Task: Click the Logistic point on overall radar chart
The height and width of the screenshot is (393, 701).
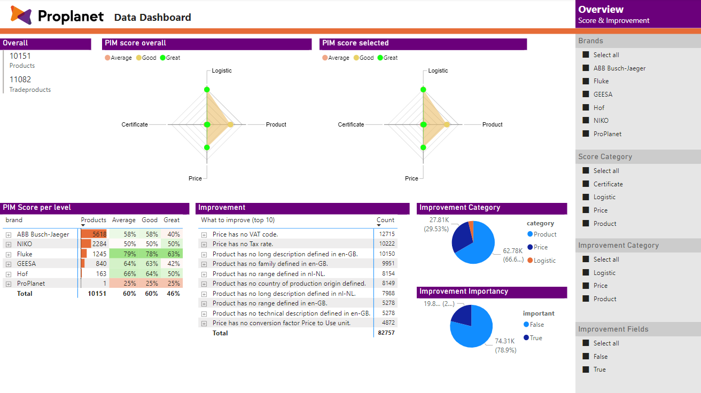Action: (x=207, y=90)
